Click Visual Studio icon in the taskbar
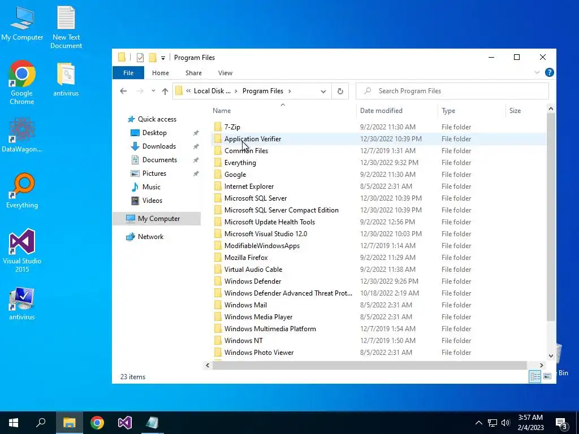579x434 pixels. (x=125, y=423)
